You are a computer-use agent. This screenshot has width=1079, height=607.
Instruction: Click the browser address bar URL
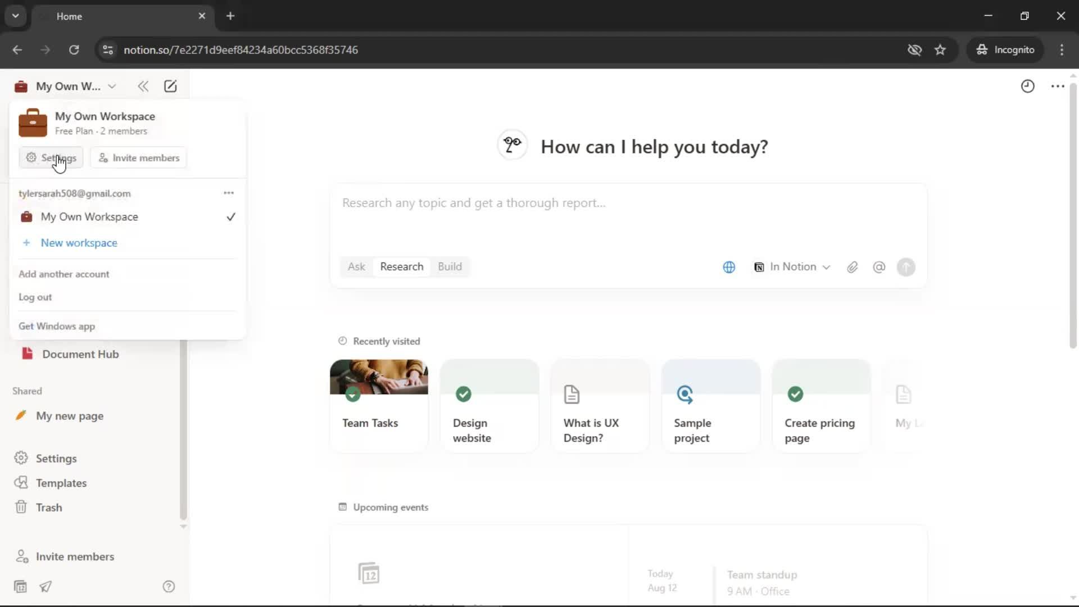tap(241, 49)
